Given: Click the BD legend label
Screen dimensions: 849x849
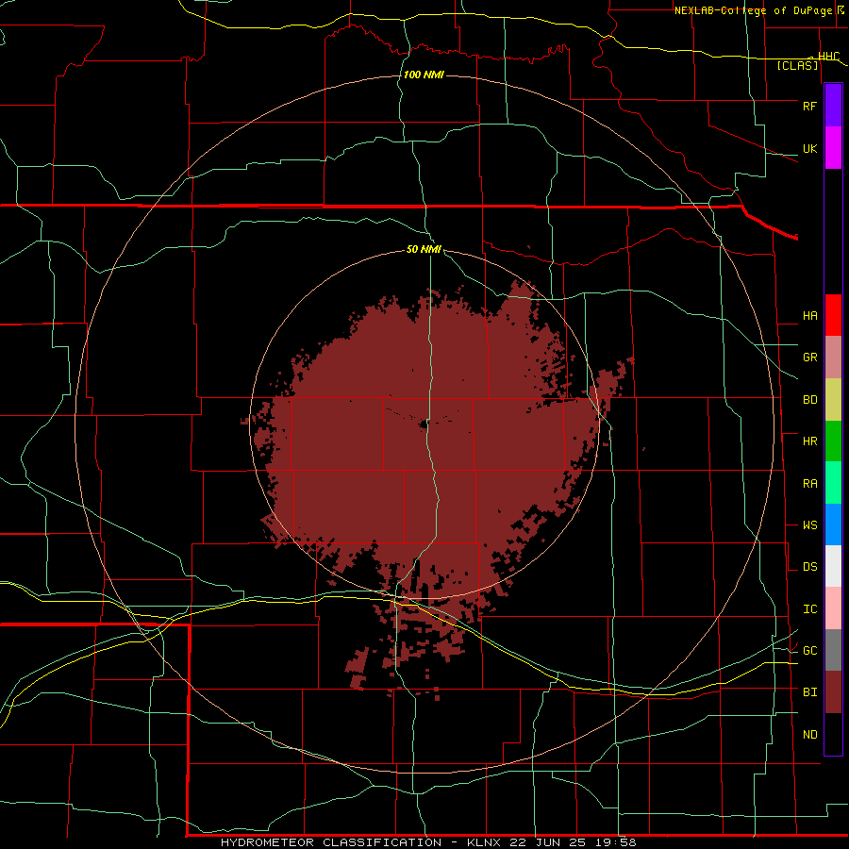Looking at the screenshot, I should pos(809,400).
